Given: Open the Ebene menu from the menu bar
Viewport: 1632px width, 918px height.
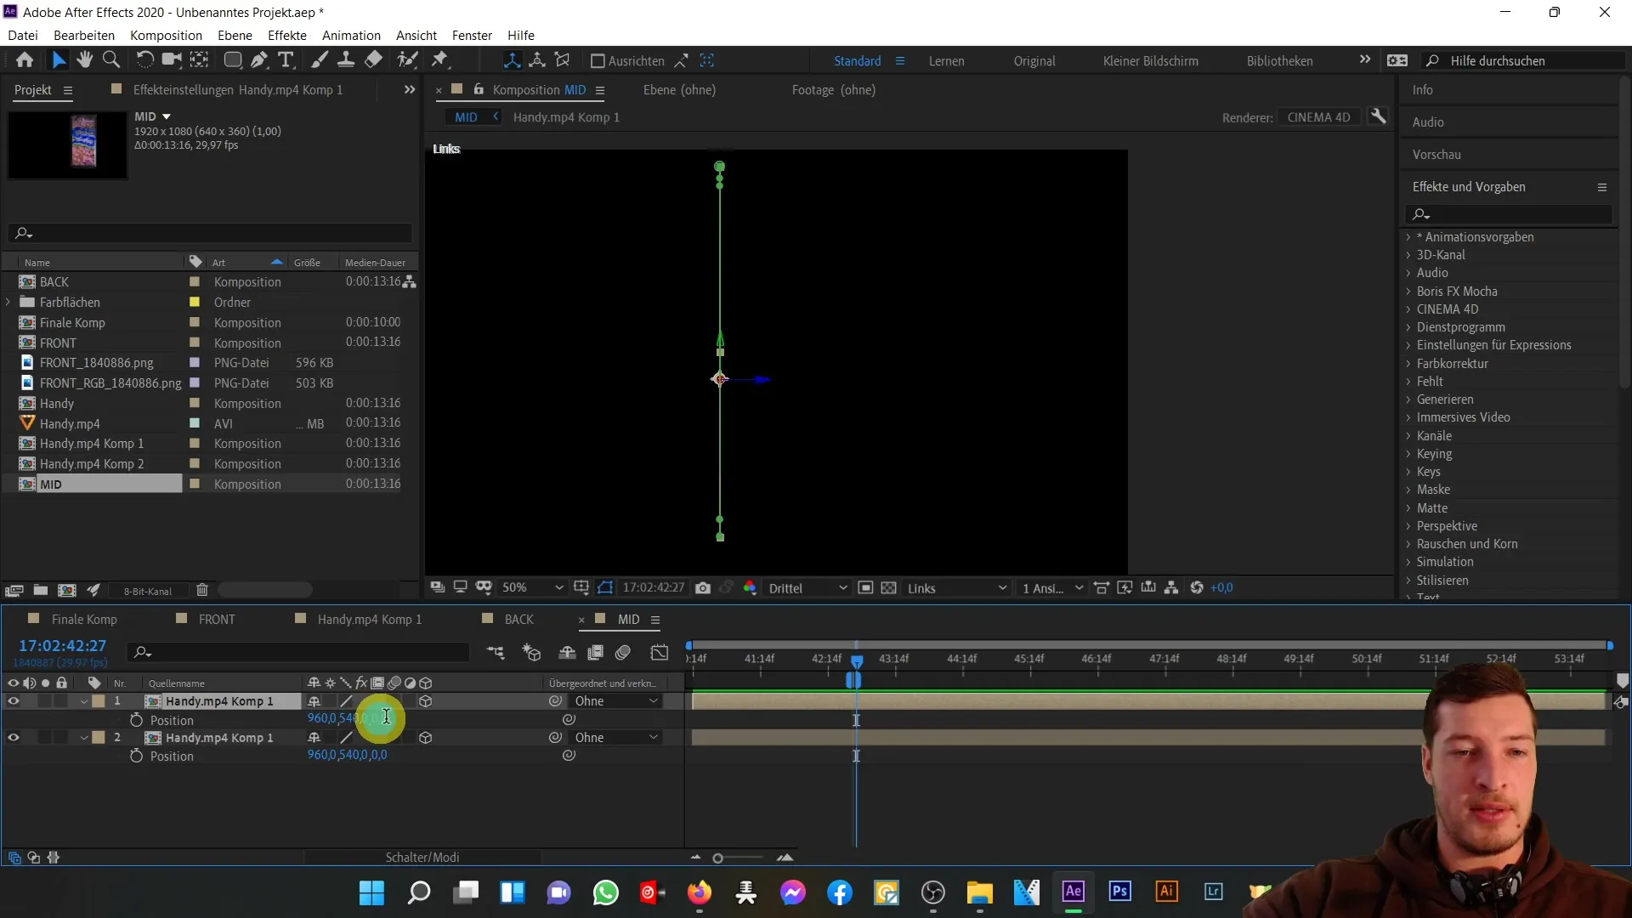Looking at the screenshot, I should [x=235, y=35].
